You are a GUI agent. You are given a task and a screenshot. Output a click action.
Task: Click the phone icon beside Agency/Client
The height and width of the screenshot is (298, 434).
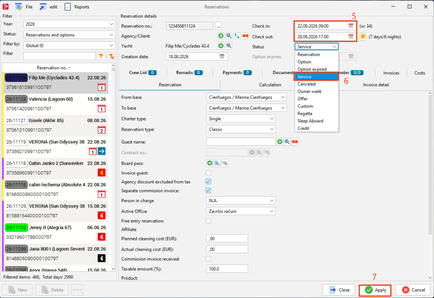pos(237,36)
